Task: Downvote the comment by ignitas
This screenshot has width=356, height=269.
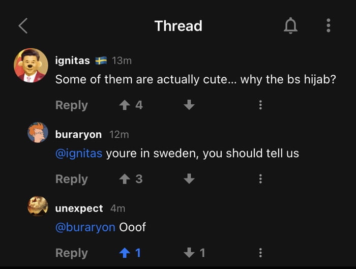Action: point(189,105)
